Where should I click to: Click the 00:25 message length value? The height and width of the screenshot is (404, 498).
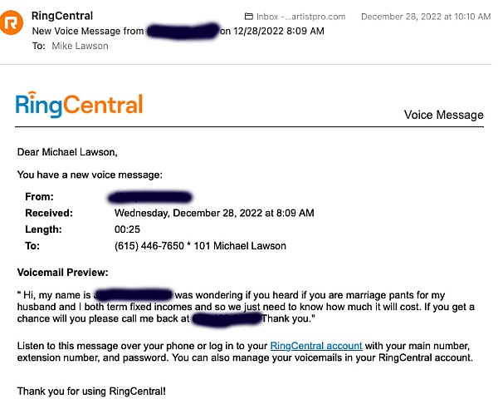pos(127,229)
